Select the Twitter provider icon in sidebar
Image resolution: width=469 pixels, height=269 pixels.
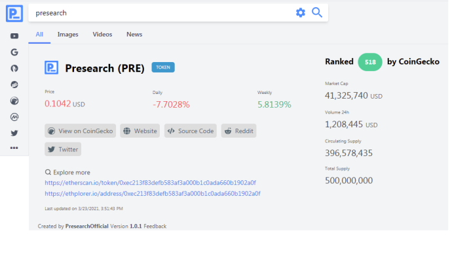(x=14, y=133)
